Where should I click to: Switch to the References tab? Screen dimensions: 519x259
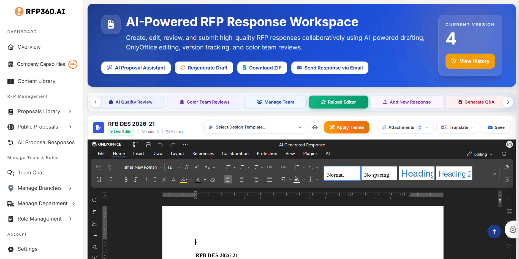(x=203, y=154)
